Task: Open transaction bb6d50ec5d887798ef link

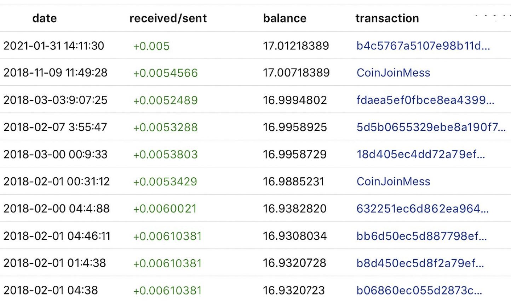Action: pyautogui.click(x=421, y=236)
